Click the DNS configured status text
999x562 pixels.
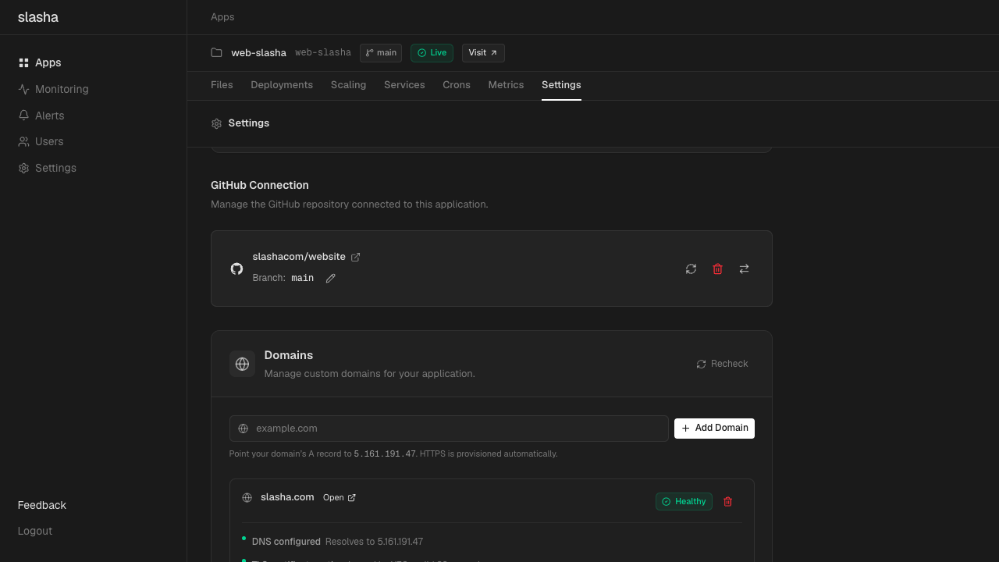(286, 542)
